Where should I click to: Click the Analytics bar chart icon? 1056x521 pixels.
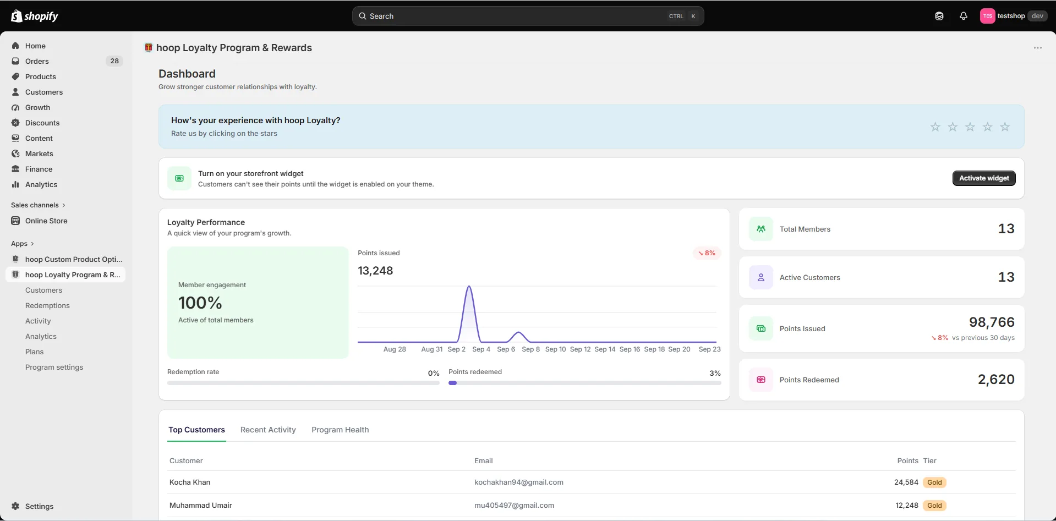tap(15, 184)
